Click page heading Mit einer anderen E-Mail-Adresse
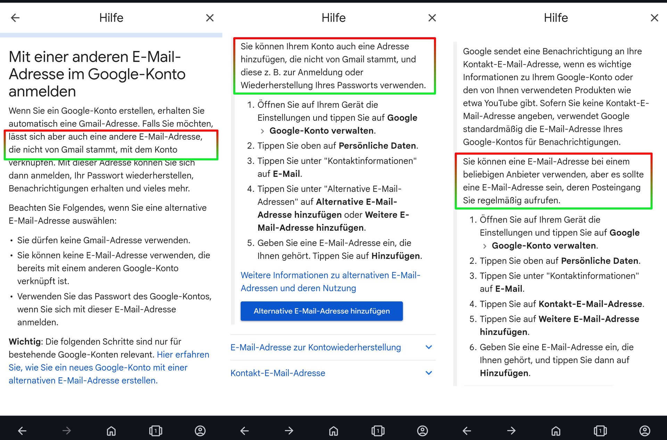Viewport: 667px width, 440px height. click(x=97, y=74)
